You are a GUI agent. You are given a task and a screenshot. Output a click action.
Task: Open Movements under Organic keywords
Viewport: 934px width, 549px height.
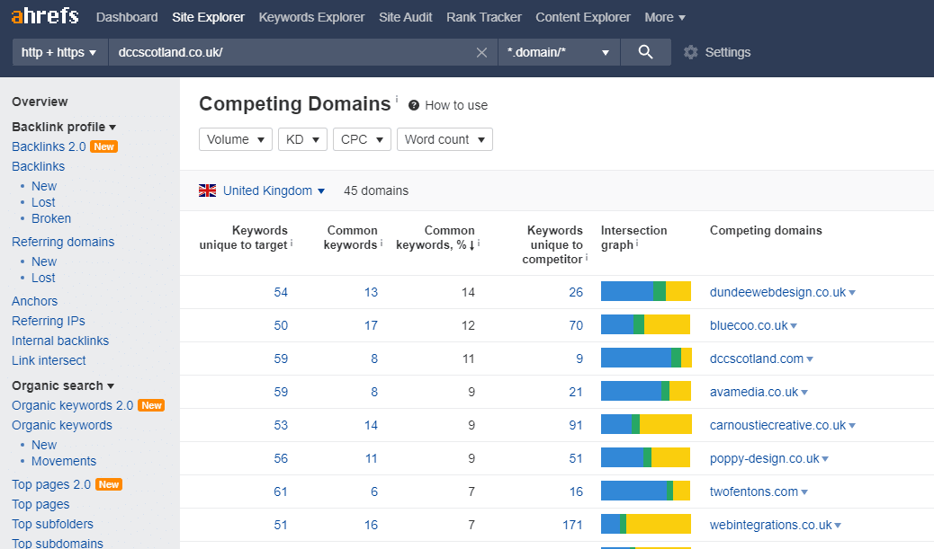(64, 461)
